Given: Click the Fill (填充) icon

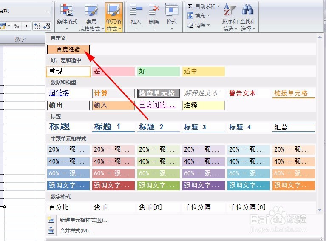Looking at the screenshot, I should coord(190,16).
